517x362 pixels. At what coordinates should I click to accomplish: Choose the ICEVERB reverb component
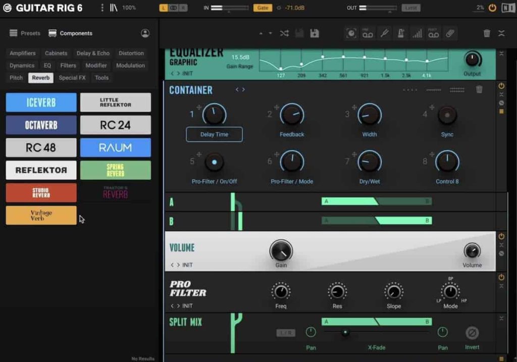coord(41,102)
